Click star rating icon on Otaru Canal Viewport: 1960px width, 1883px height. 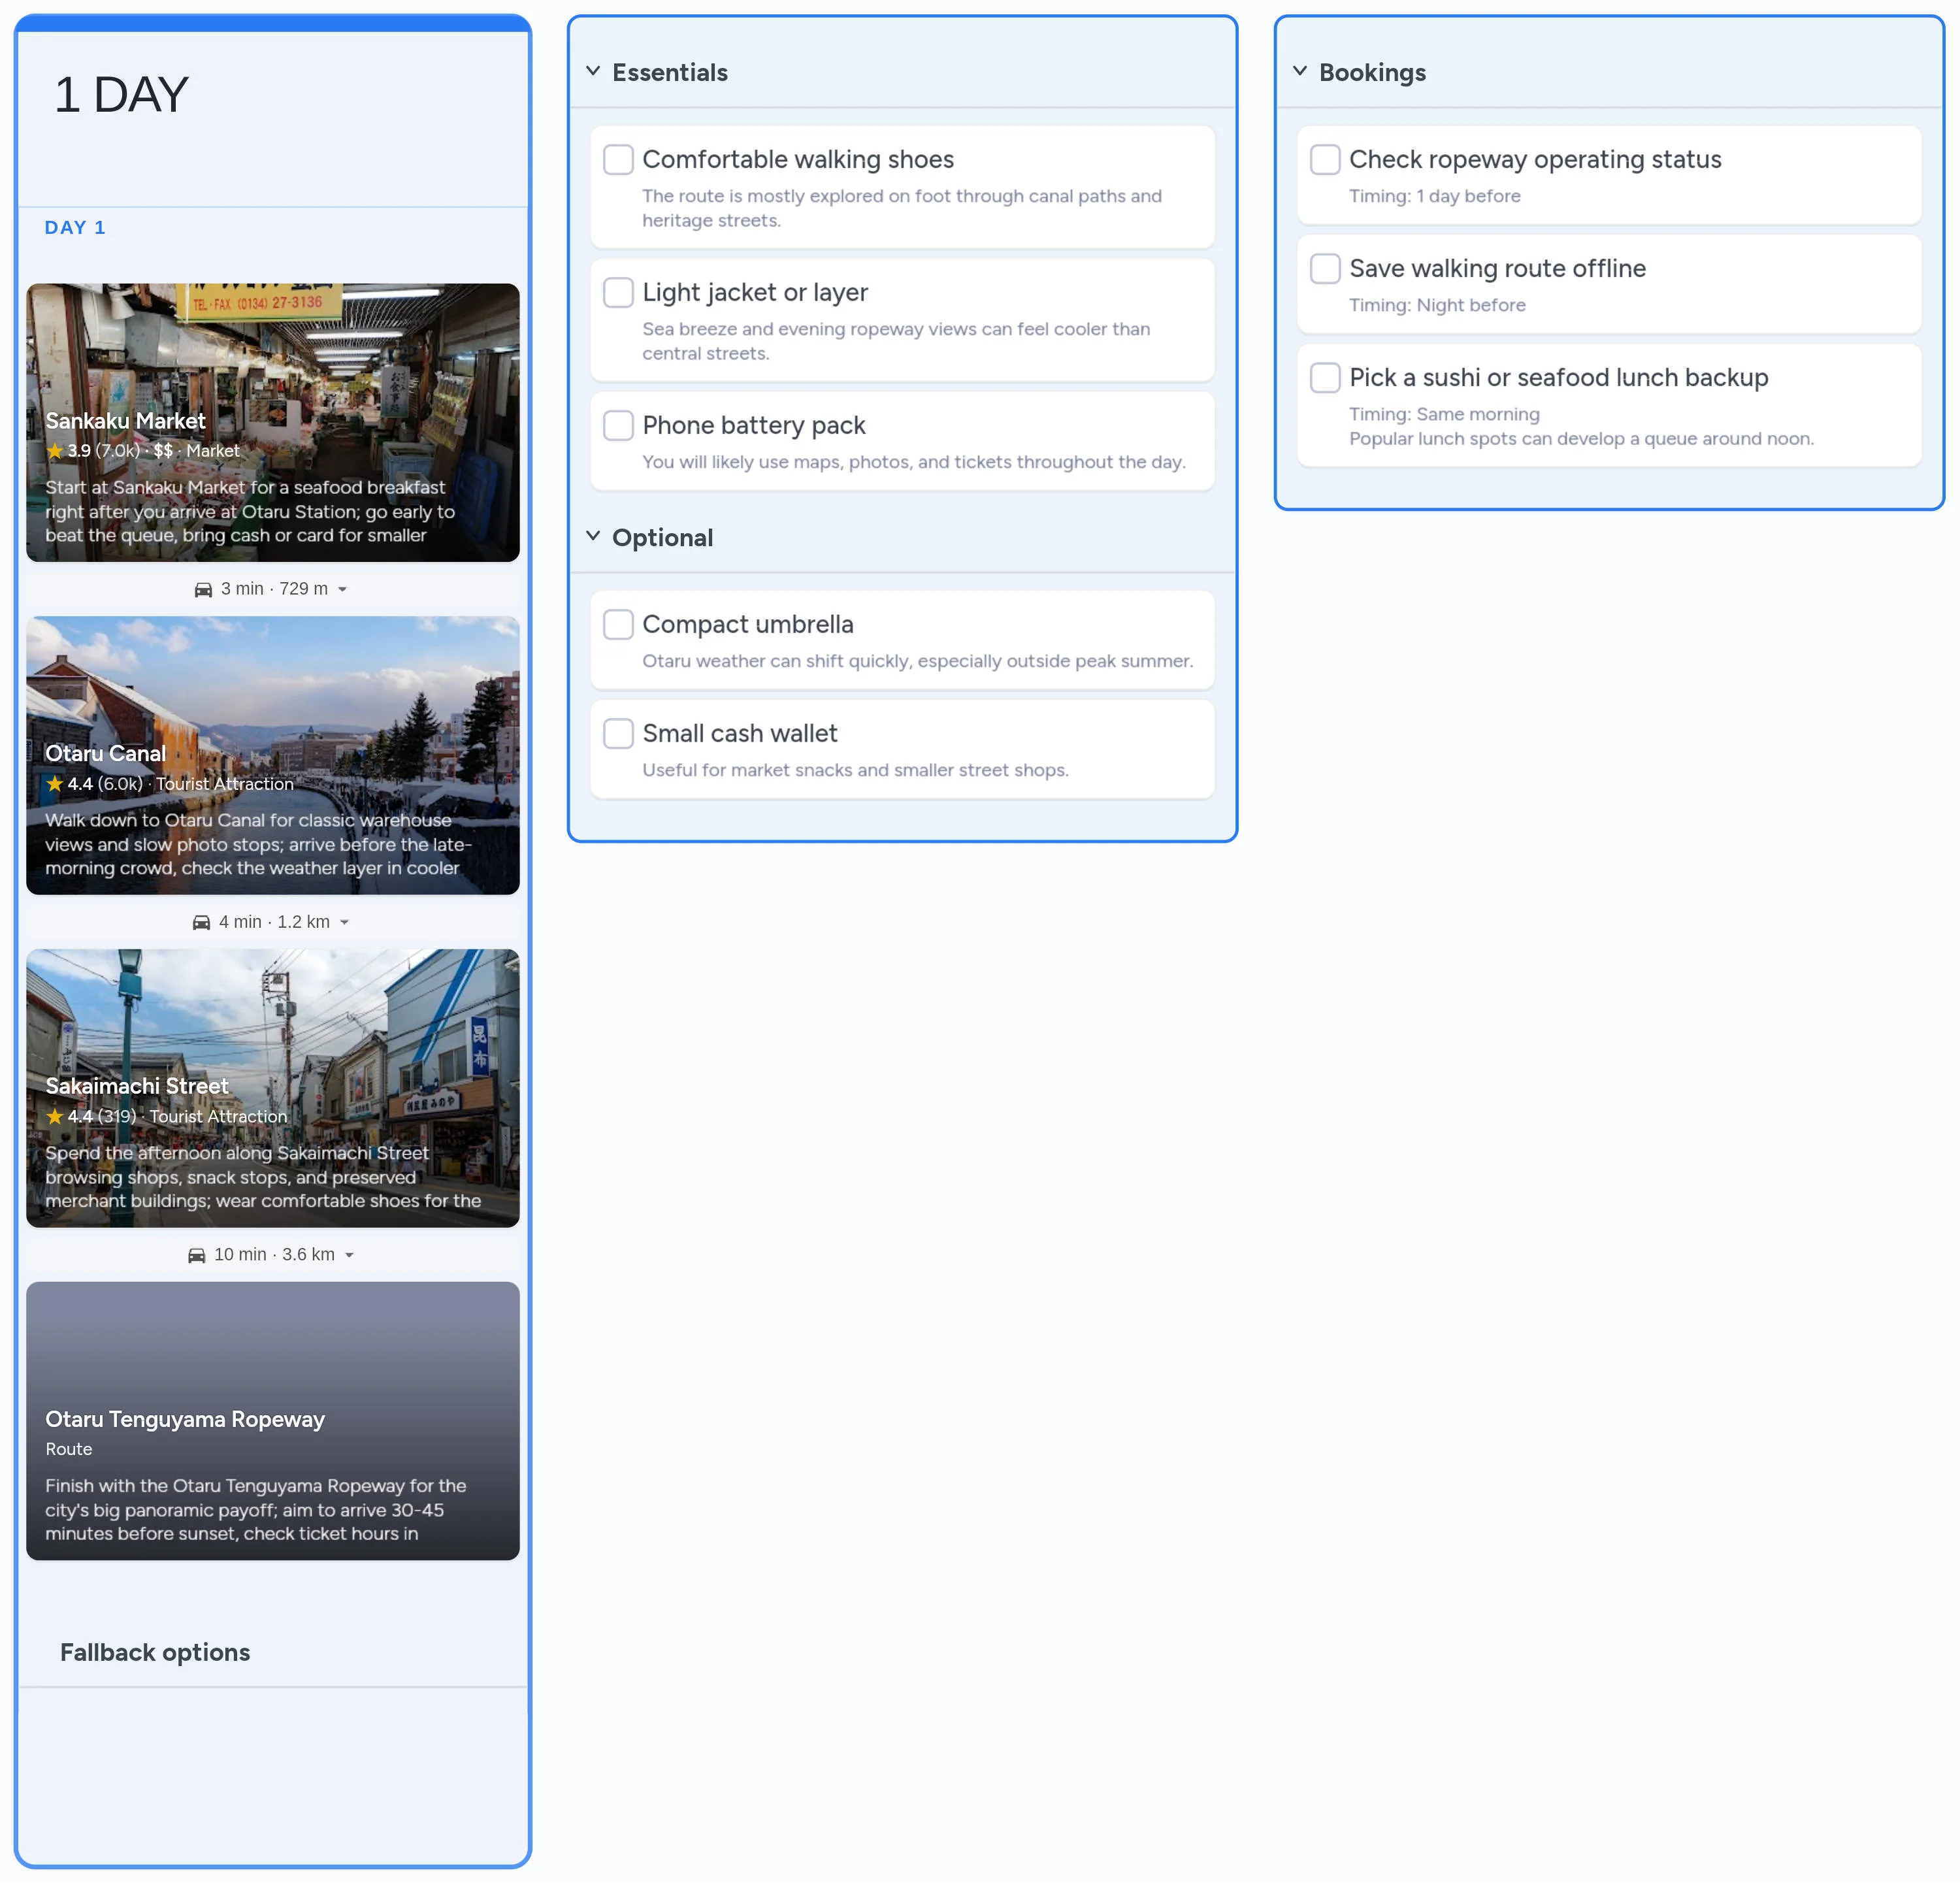(55, 784)
